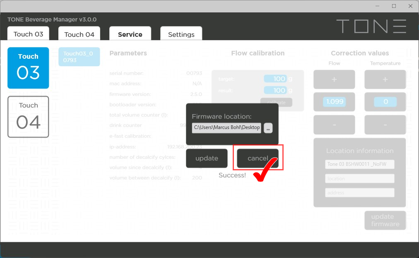
Task: Click the serial number value 00793
Action: 194,73
